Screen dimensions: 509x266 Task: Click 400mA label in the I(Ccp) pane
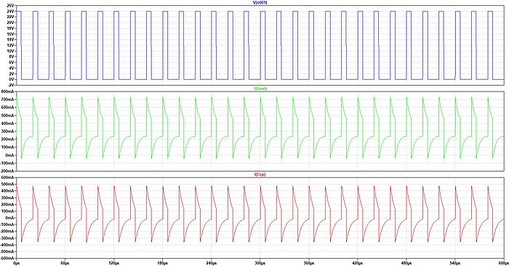tap(7, 191)
